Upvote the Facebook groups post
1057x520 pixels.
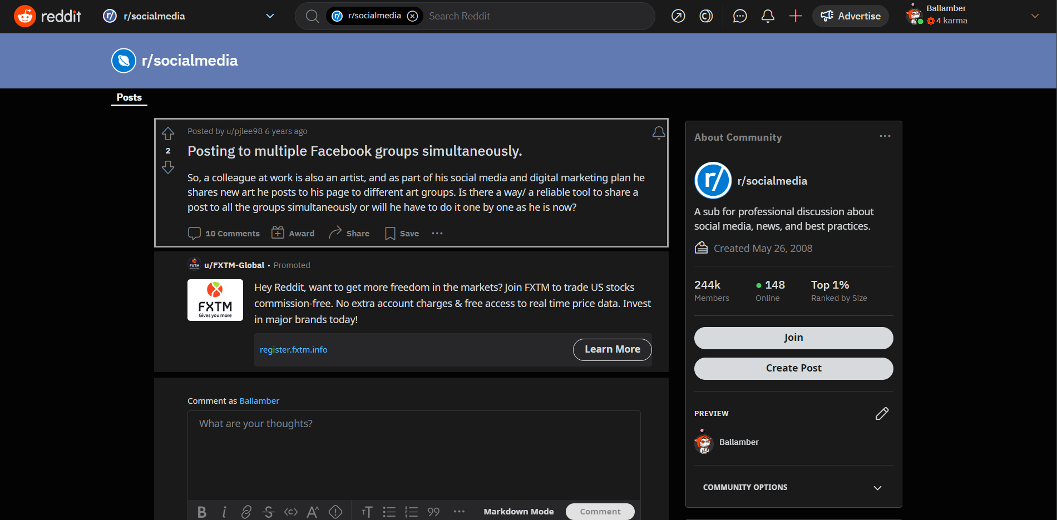[168, 133]
